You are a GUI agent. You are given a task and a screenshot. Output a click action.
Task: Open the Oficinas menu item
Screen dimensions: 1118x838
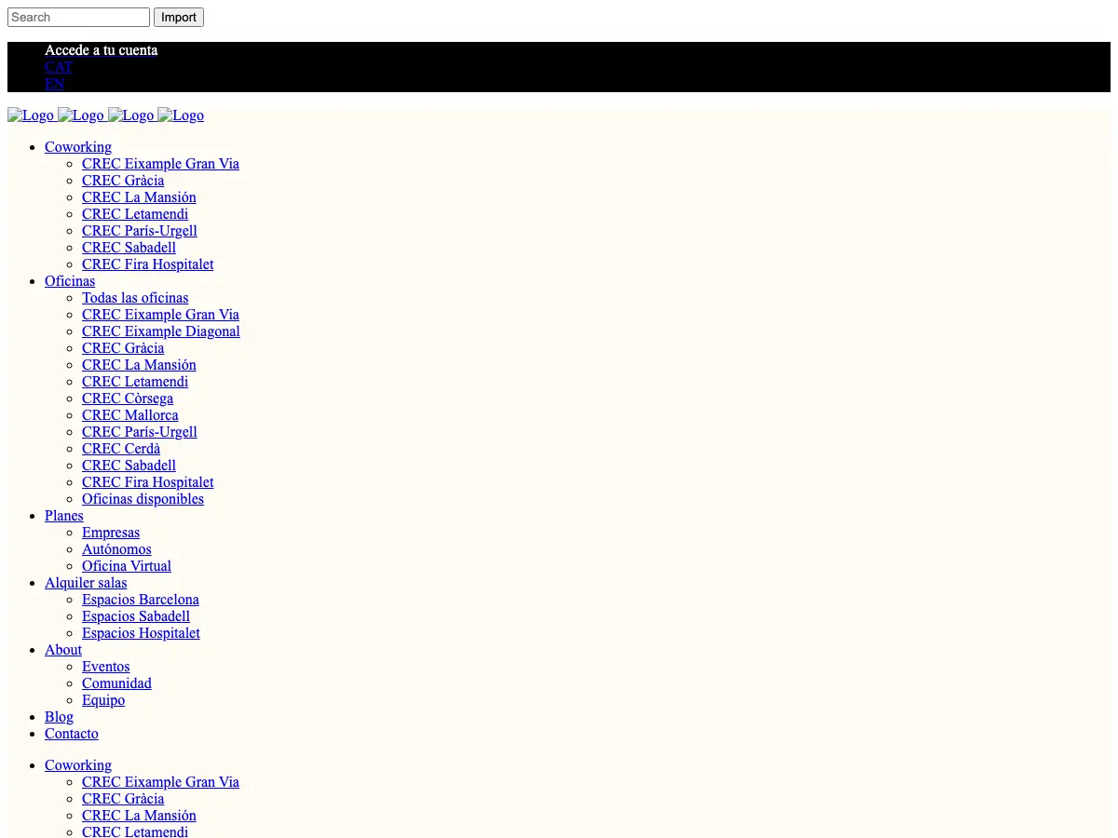[x=70, y=281]
